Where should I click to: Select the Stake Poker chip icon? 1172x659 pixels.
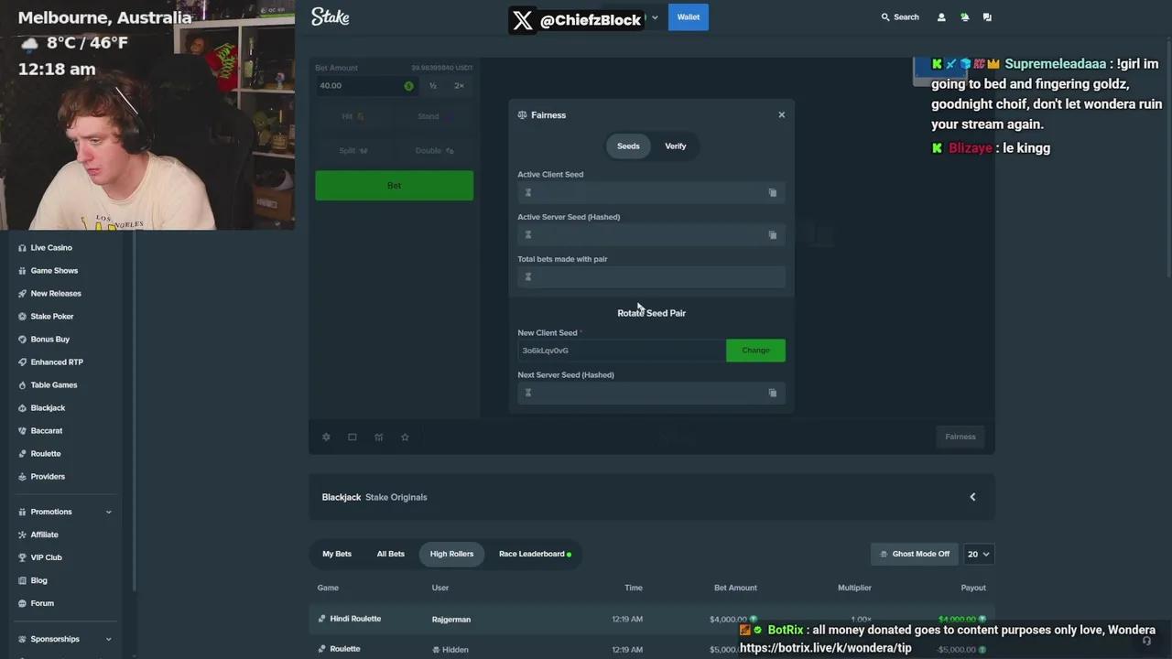[x=22, y=317]
